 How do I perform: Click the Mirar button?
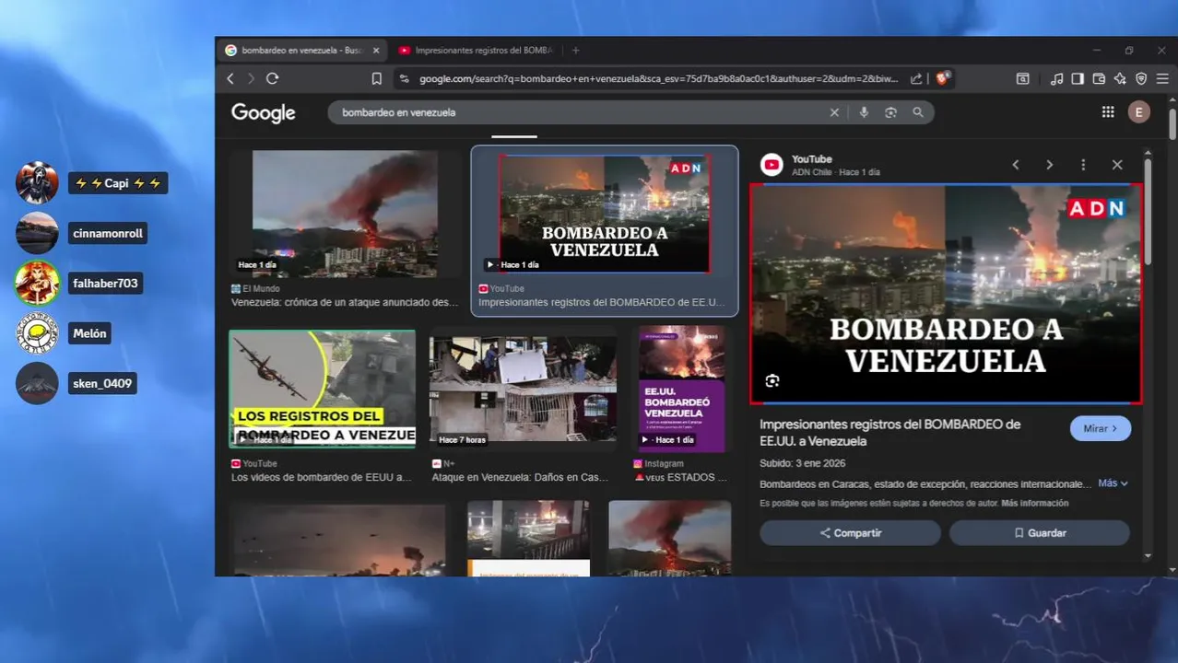1101,429
